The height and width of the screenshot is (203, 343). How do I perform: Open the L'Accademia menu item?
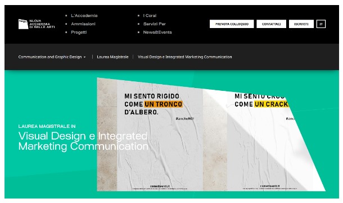84,16
